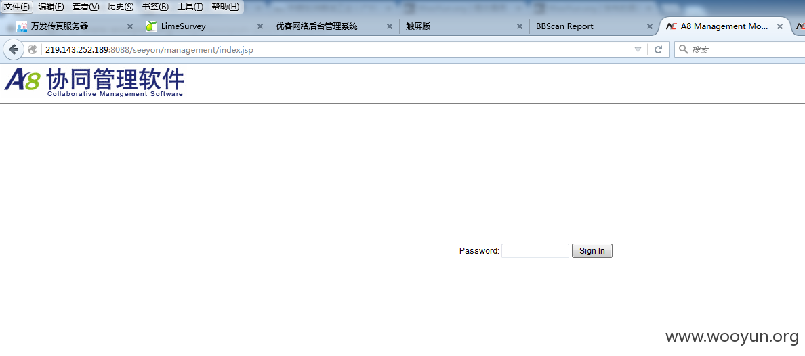Close the LimeSurvey tab
This screenshot has height=356, width=805.
tap(260, 26)
